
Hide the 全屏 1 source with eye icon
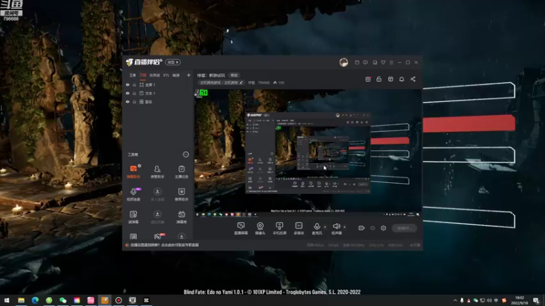(127, 84)
